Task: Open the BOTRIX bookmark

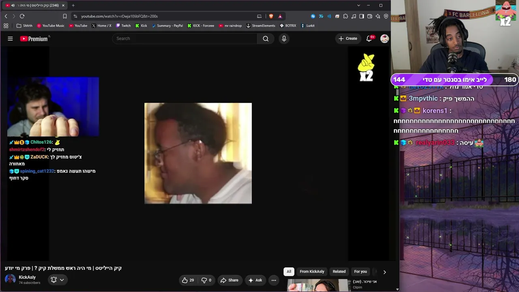Action: point(288,26)
